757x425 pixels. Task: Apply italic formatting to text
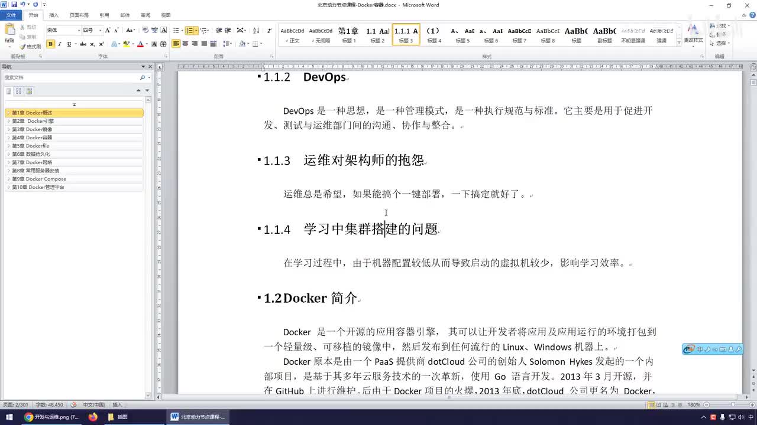coord(60,44)
